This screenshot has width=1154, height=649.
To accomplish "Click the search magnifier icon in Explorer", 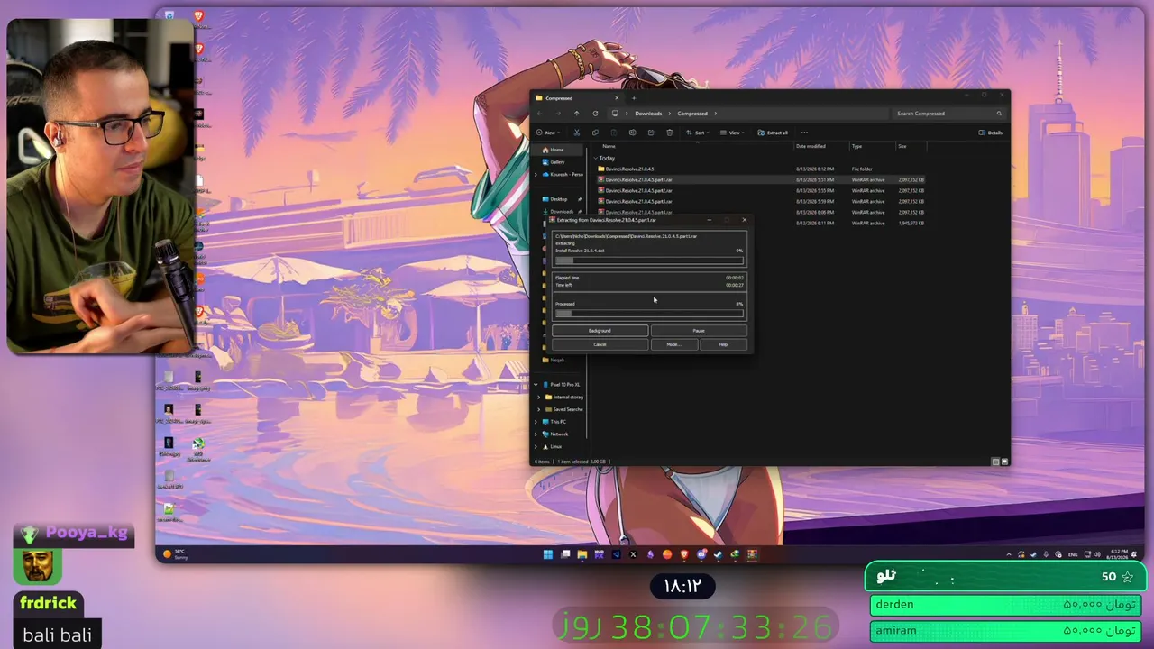I will point(999,114).
